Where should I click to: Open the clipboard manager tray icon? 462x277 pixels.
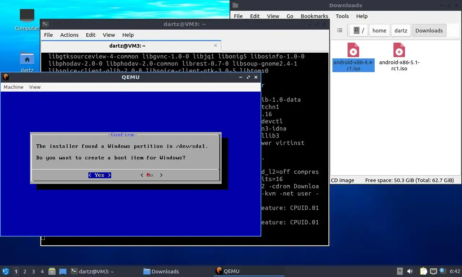point(423,271)
